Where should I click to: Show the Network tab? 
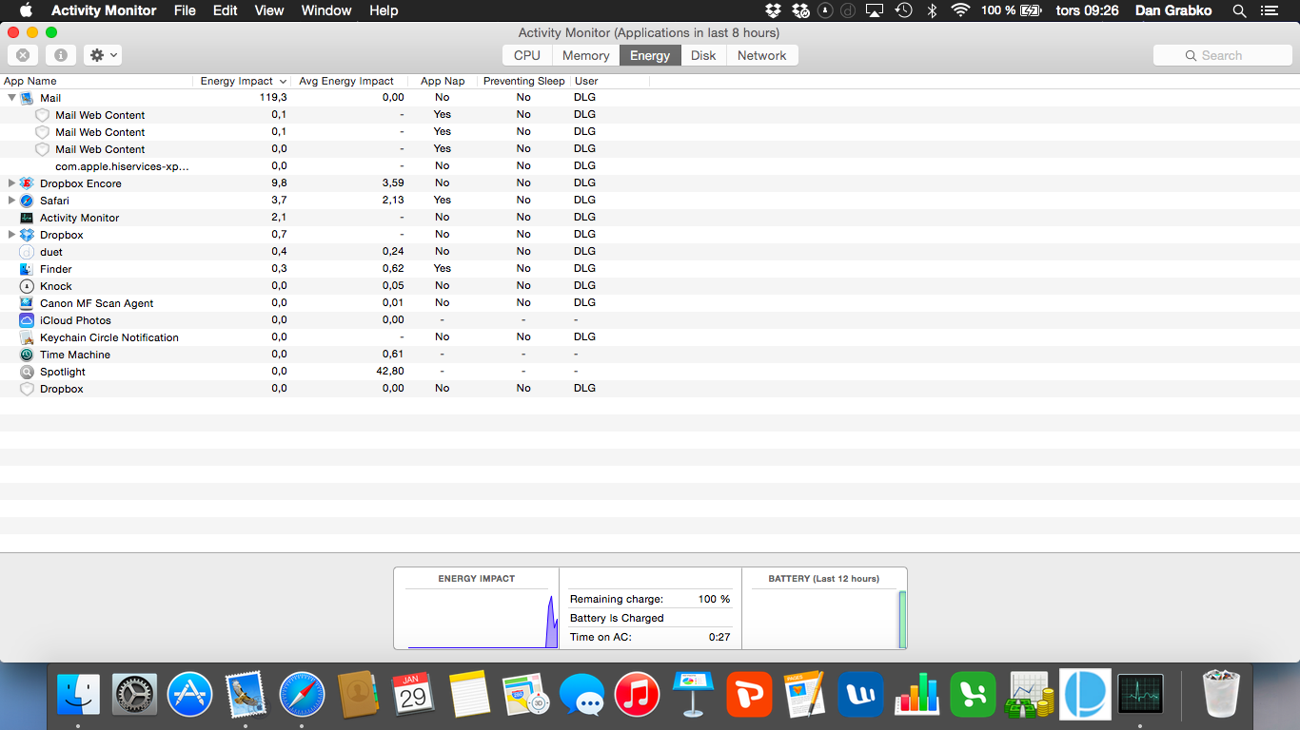[762, 55]
